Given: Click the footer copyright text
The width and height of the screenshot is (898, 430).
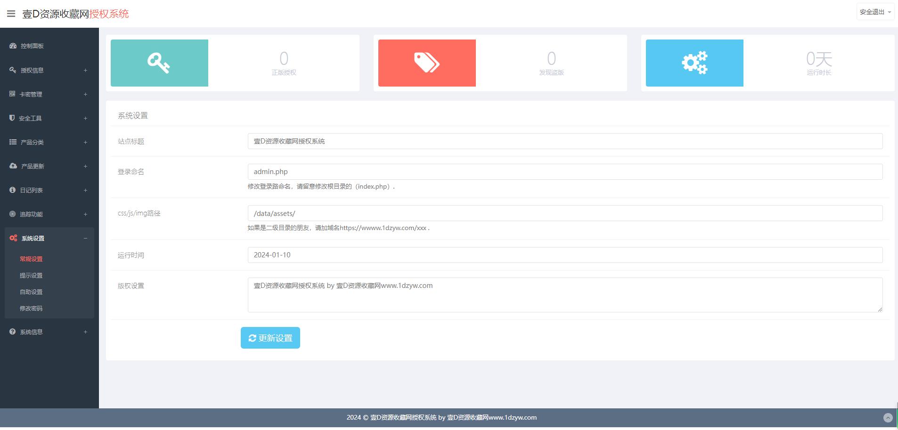Looking at the screenshot, I should (441, 417).
